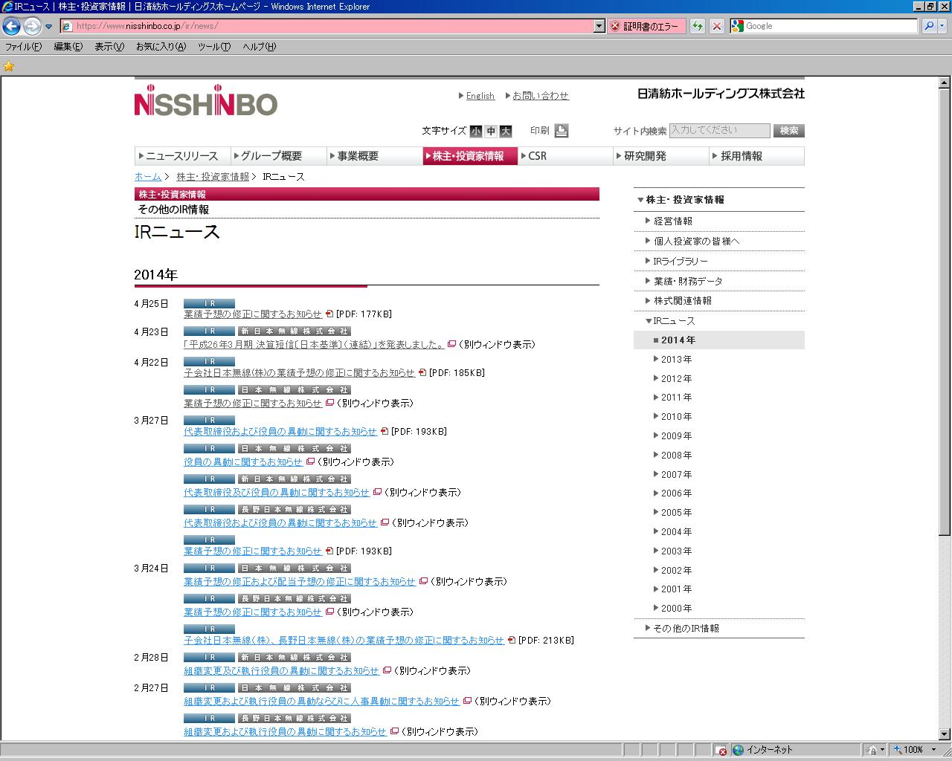Image resolution: width=952 pixels, height=761 pixels.
Task: Open the ニュースリリース navigation tab
Action: (x=182, y=156)
